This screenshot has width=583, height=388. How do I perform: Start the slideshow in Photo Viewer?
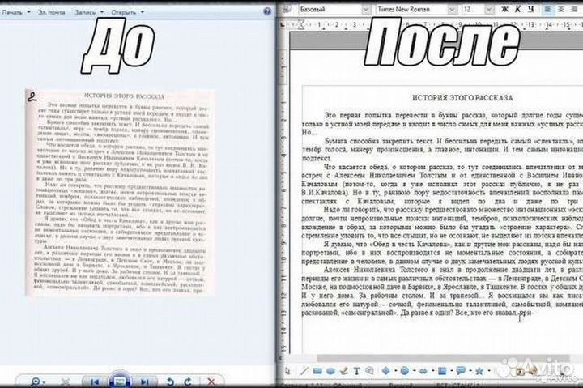click(119, 381)
